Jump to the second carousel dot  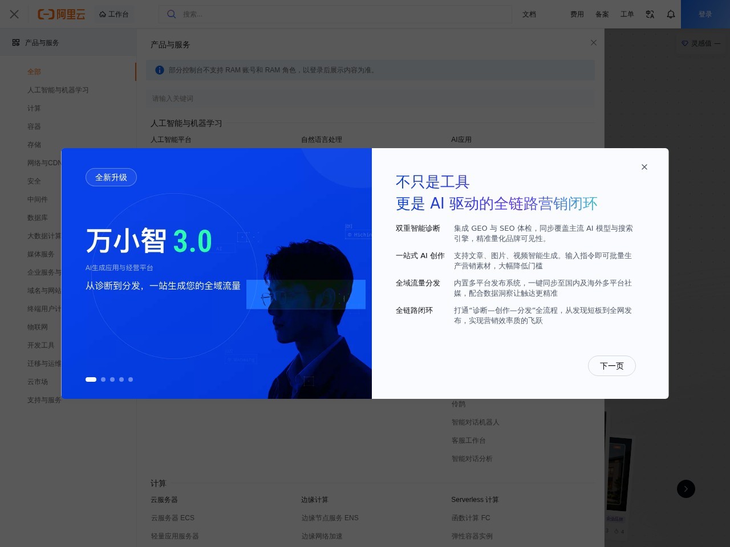pyautogui.click(x=103, y=379)
